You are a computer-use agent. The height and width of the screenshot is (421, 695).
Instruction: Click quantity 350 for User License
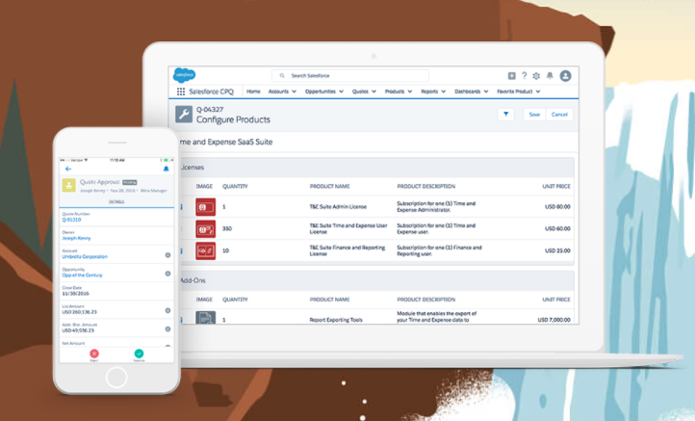[x=227, y=229]
